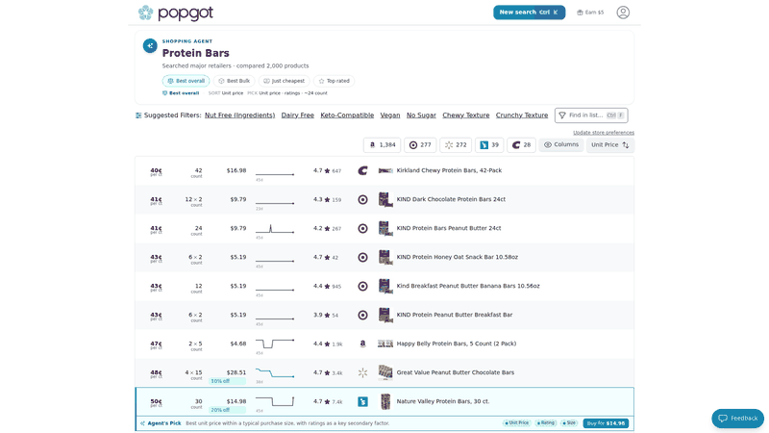Viewport: 769px width, 433px height.
Task: Click Target icon for Kind Breakfast Banana row
Action: point(362,286)
